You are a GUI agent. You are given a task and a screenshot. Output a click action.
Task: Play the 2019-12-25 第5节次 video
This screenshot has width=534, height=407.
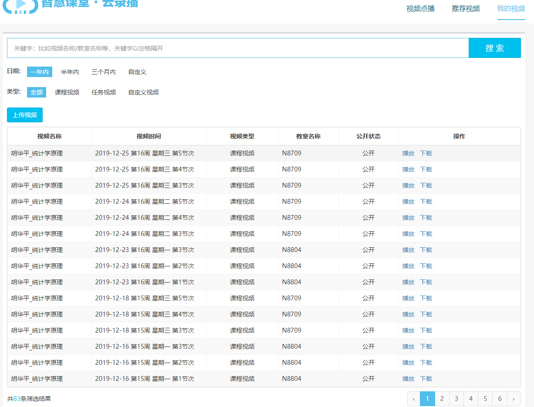pos(408,153)
